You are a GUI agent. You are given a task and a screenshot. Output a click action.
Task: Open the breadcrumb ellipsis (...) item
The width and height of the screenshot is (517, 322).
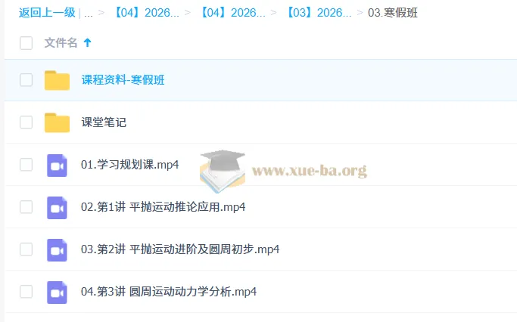point(89,13)
